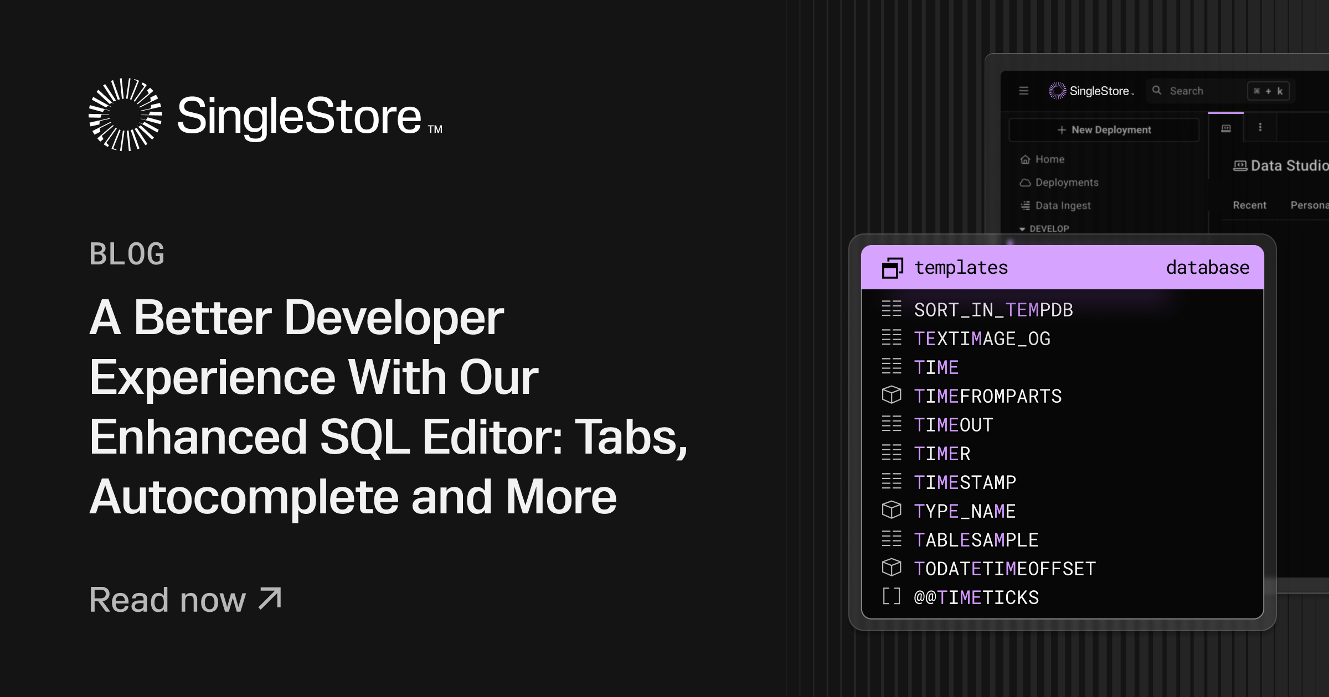
Task: Click the Cmd+K shortcut badge
Action: coord(1268,91)
